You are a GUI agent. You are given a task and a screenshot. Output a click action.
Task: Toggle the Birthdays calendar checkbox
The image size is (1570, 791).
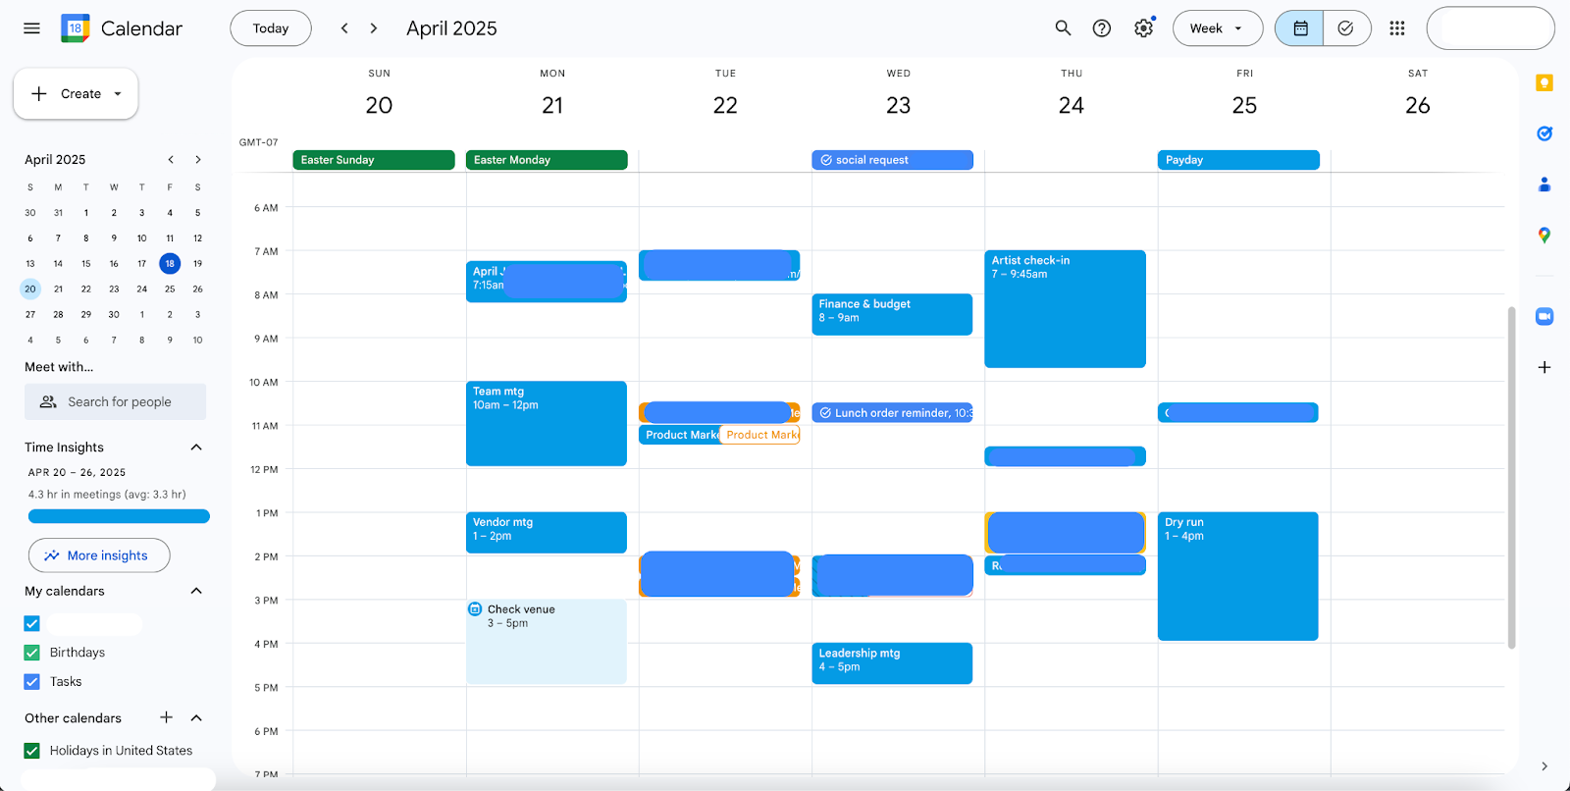pos(32,653)
